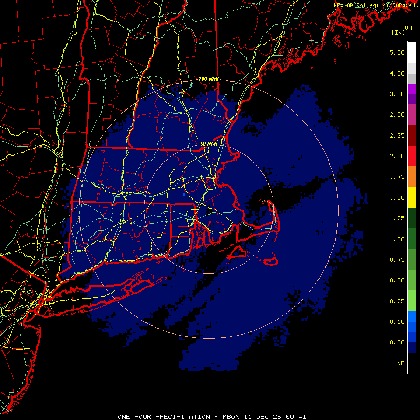Image resolution: width=420 pixels, height=420 pixels.
Task: Click the light green swatch beside 0.50
Action: [412, 280]
